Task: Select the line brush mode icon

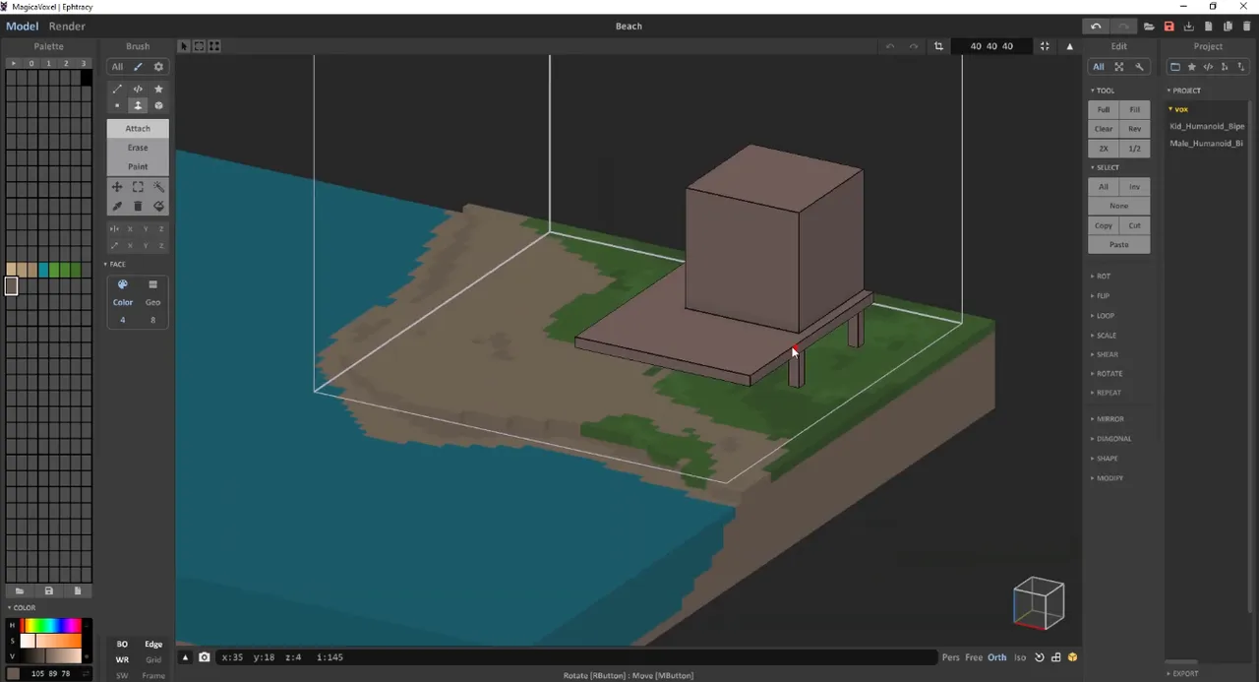Action: click(117, 89)
